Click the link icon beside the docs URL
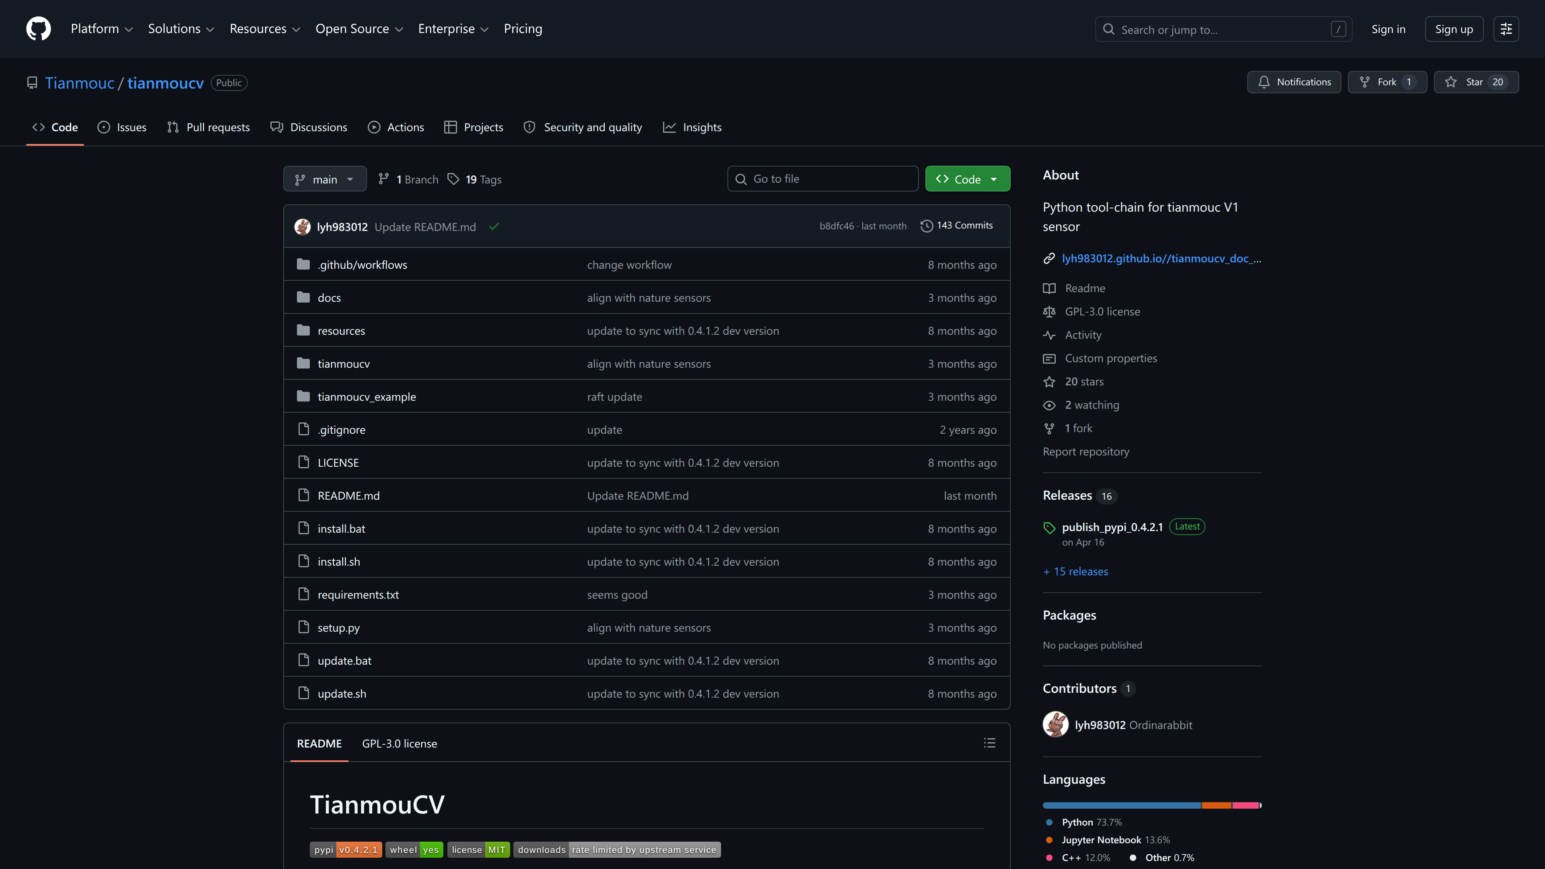The width and height of the screenshot is (1545, 869). (x=1049, y=258)
